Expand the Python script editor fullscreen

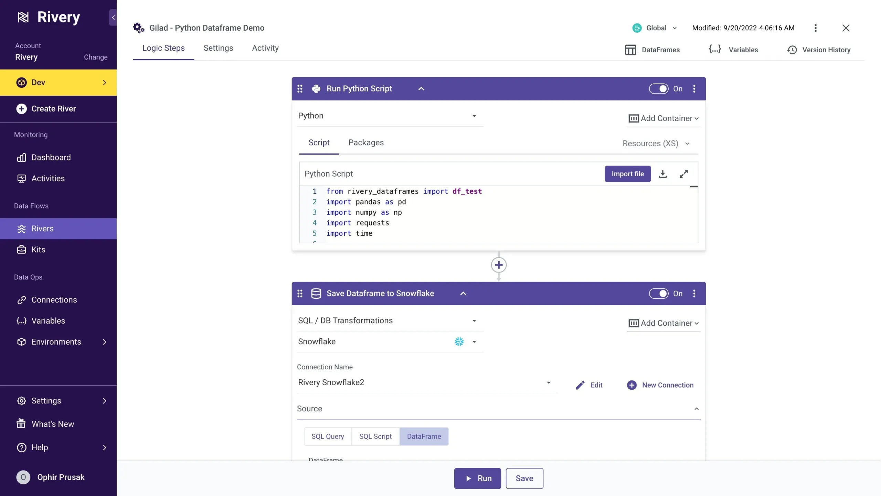tap(683, 174)
